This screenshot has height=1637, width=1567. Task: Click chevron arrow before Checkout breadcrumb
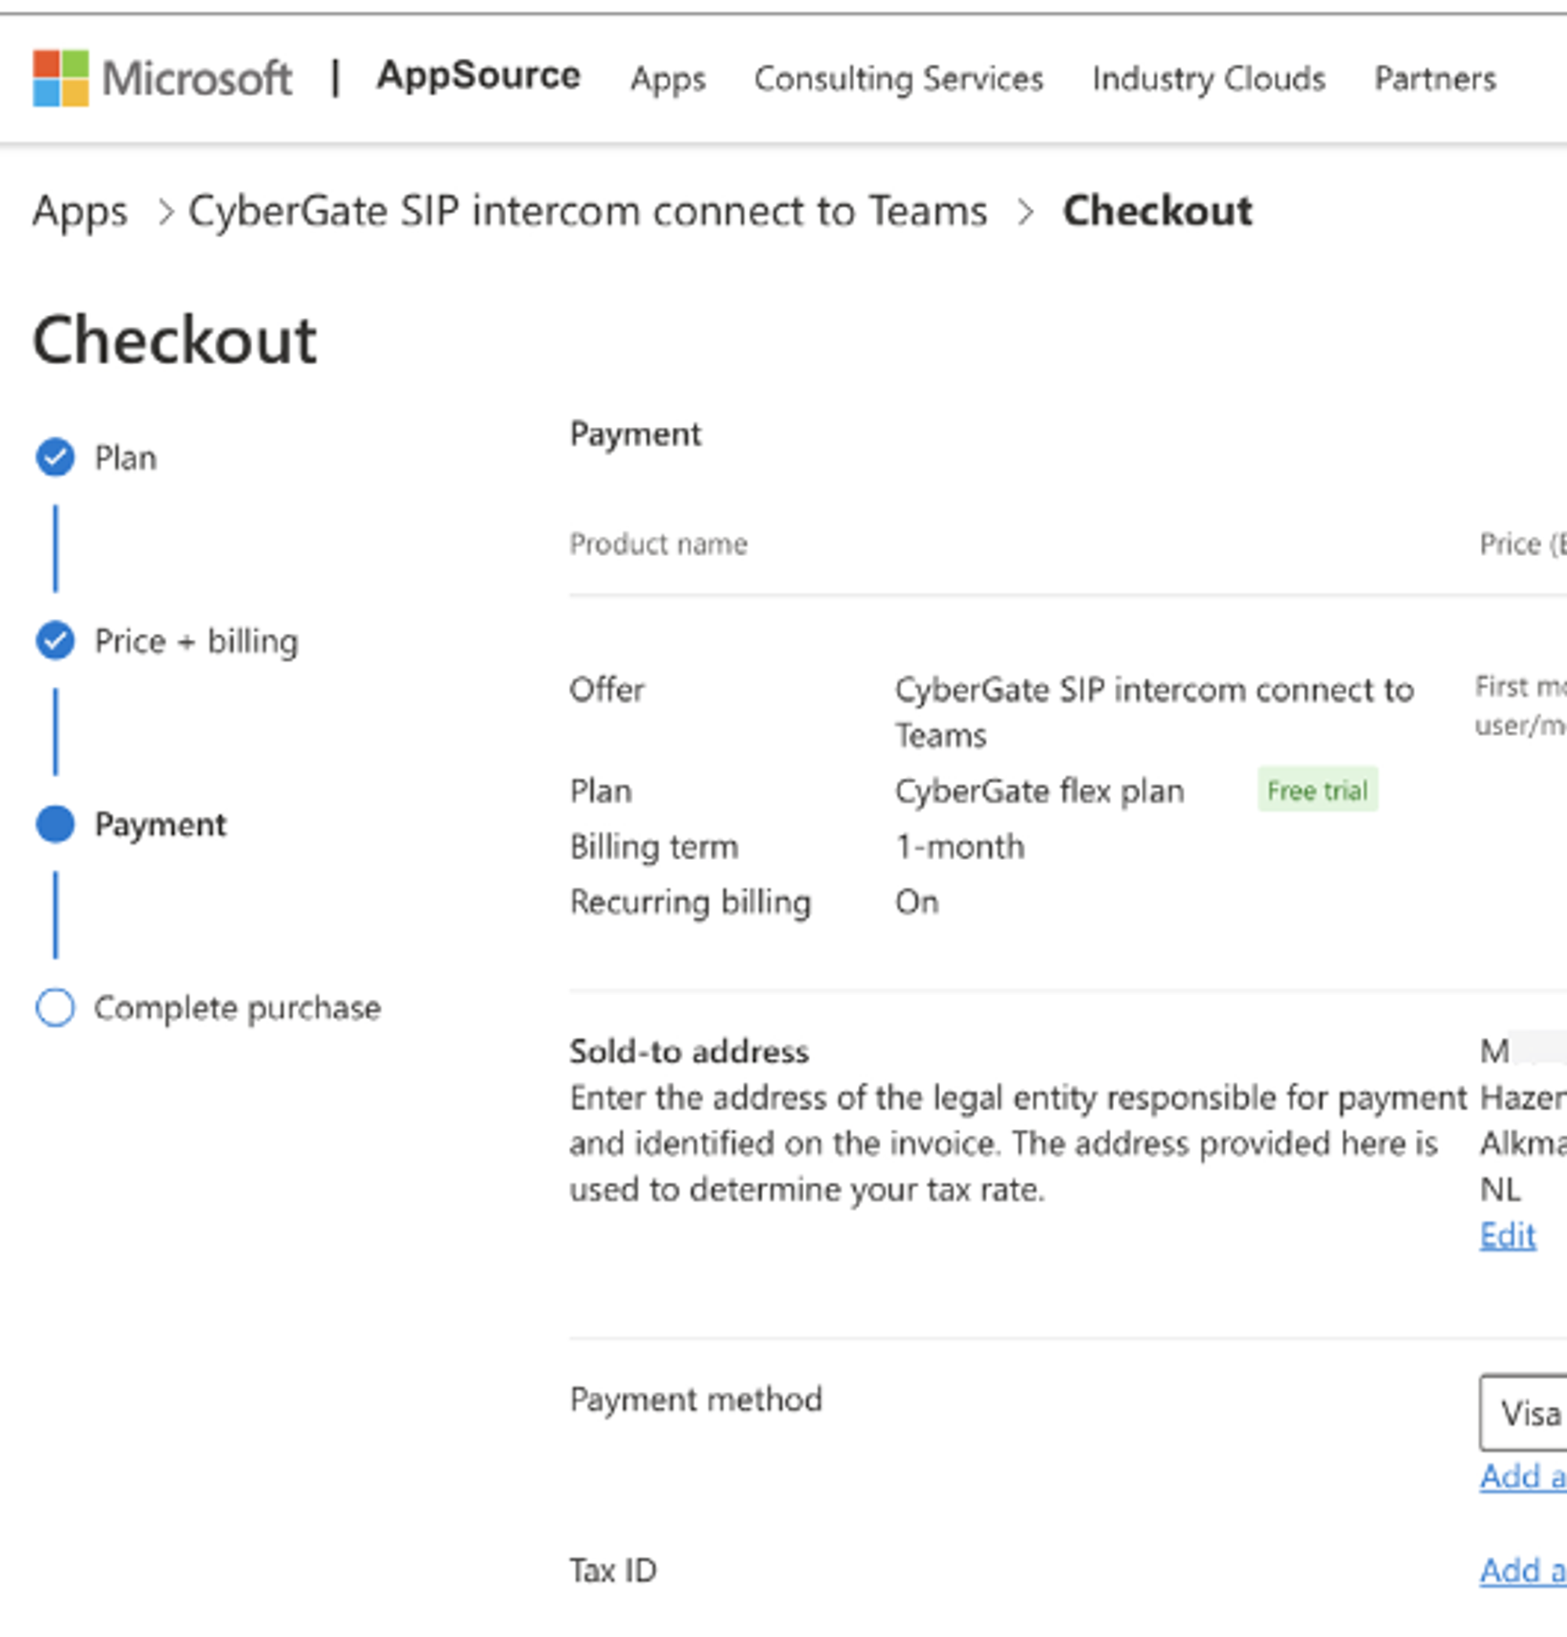pyautogui.click(x=1025, y=212)
